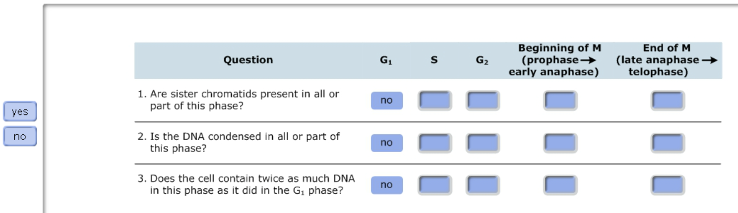Screen dimensions: 738x213
Task: Click the G2 blank for DNA condensed
Action: point(483,143)
